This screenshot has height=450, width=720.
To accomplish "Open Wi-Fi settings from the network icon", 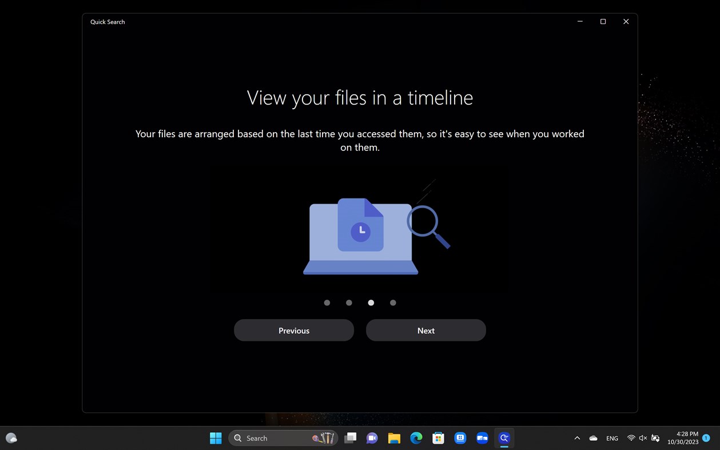I will (630, 437).
